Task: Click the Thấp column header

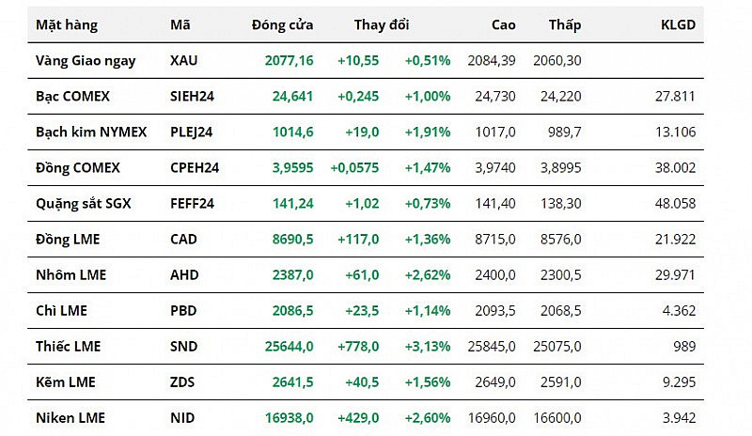Action: pyautogui.click(x=565, y=25)
